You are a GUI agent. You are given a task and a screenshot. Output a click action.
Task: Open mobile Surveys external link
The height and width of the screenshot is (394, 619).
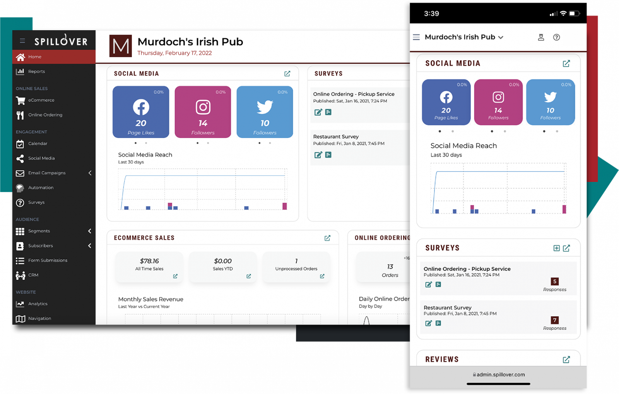tap(566, 248)
